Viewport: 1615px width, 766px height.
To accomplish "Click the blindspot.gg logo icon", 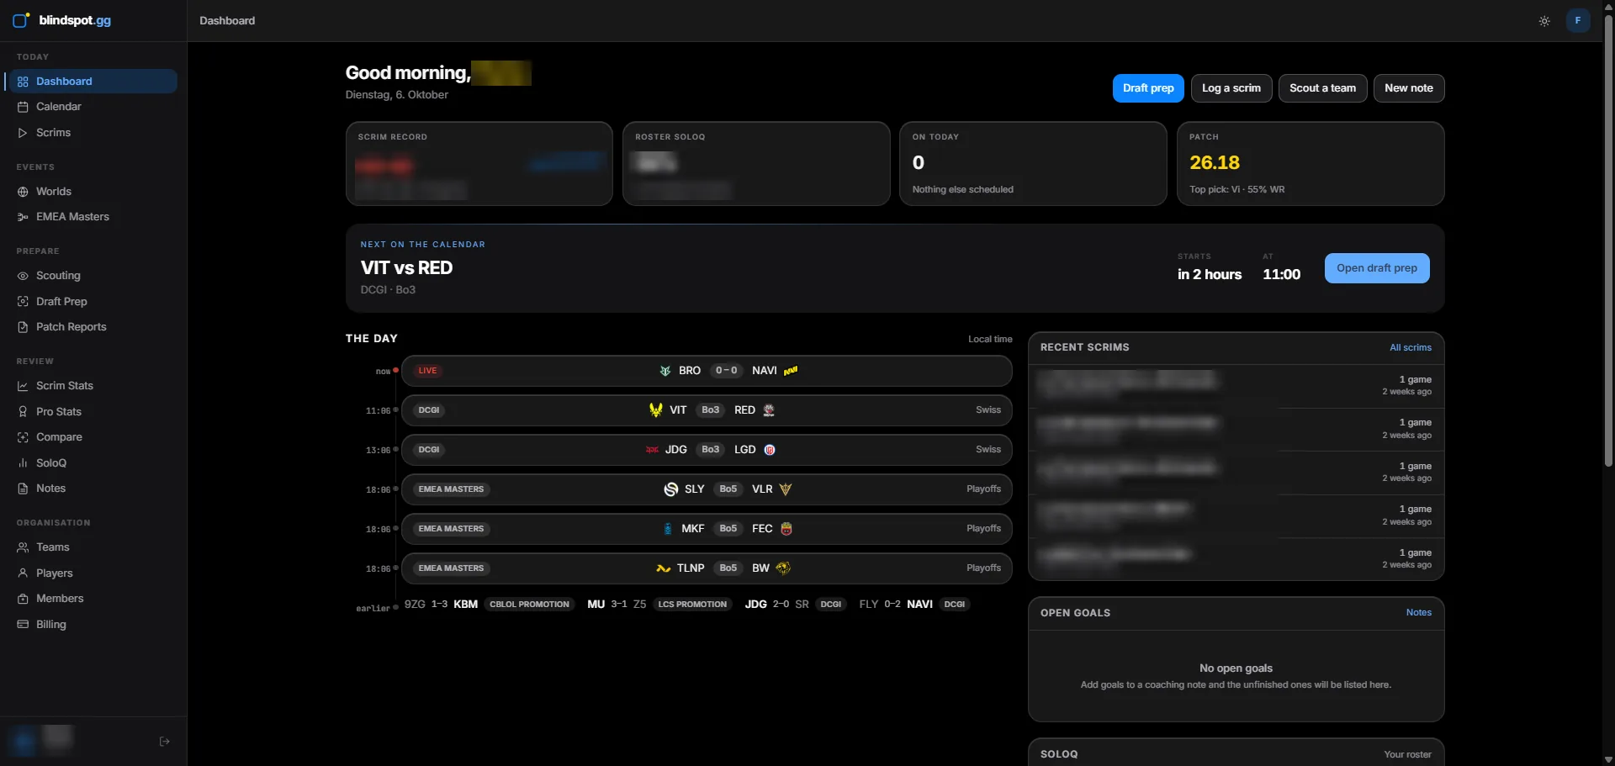I will [21, 20].
